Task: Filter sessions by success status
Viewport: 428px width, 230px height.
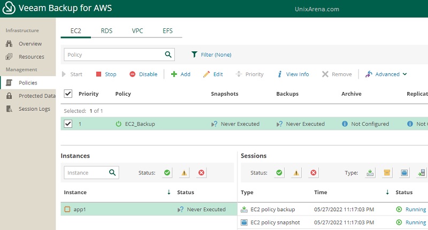Action: 279,173
